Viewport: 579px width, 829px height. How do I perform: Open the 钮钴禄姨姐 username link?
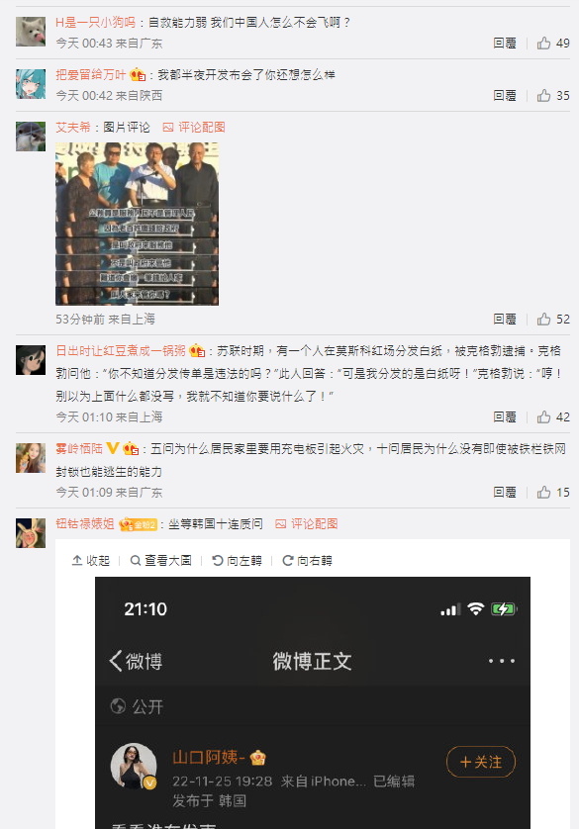click(85, 524)
